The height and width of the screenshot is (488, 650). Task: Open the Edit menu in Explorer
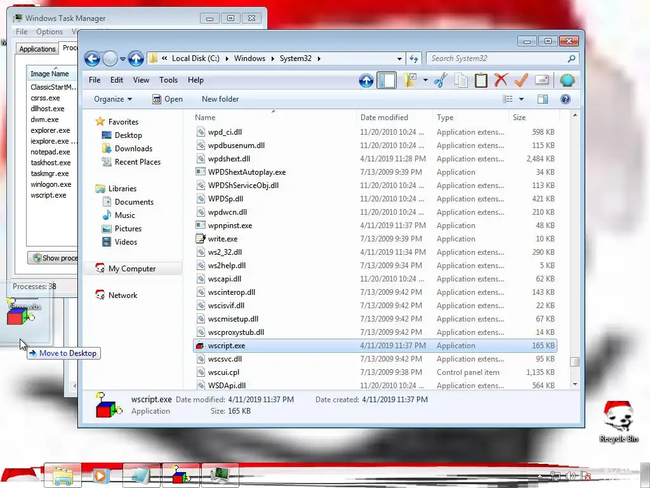tap(117, 80)
